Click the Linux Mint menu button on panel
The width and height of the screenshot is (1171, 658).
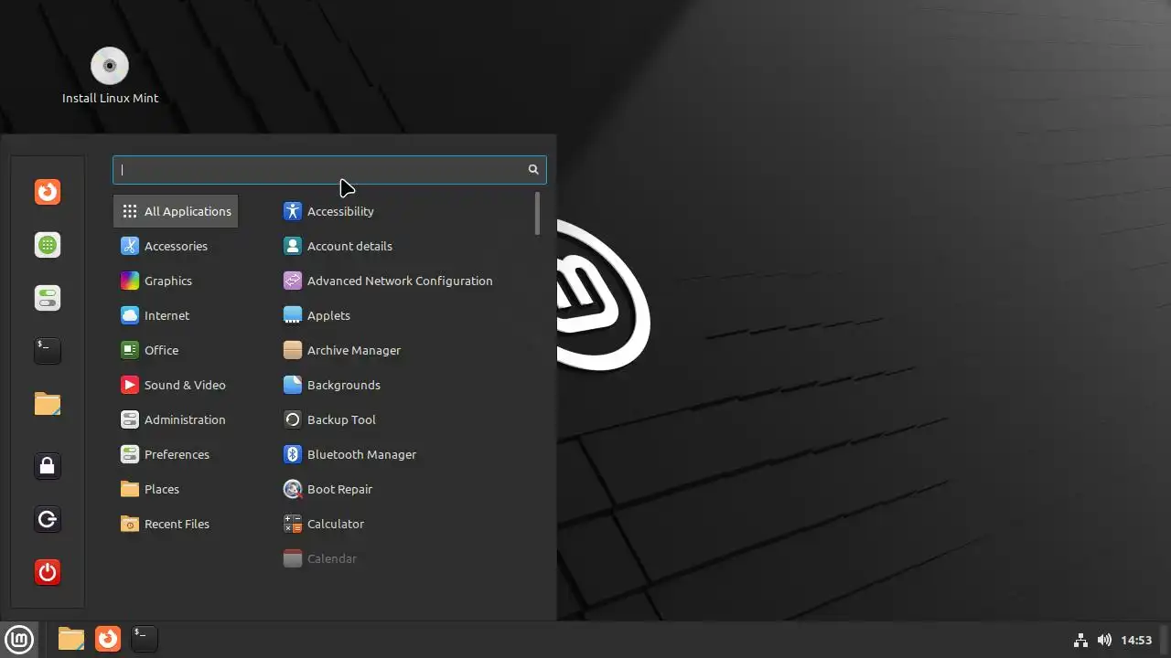[x=19, y=639]
